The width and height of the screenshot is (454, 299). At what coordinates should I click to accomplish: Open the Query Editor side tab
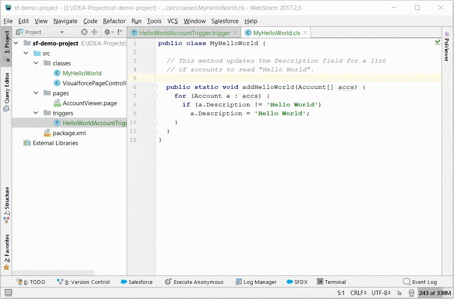click(6, 92)
